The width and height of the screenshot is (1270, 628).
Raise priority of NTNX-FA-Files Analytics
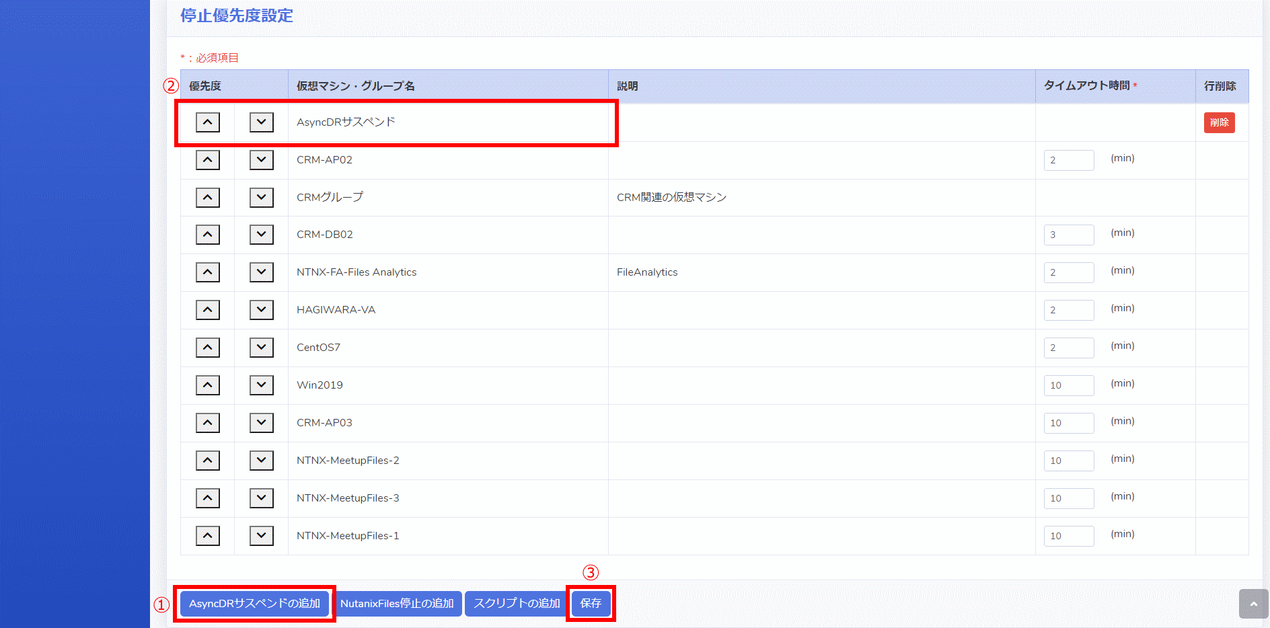pyautogui.click(x=207, y=272)
